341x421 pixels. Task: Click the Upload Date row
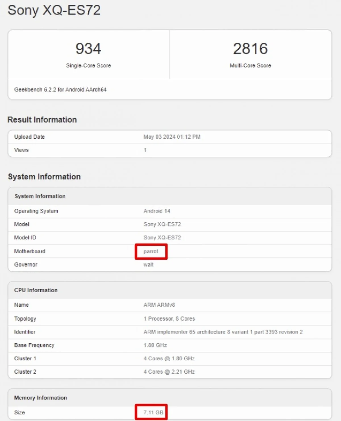pos(29,137)
